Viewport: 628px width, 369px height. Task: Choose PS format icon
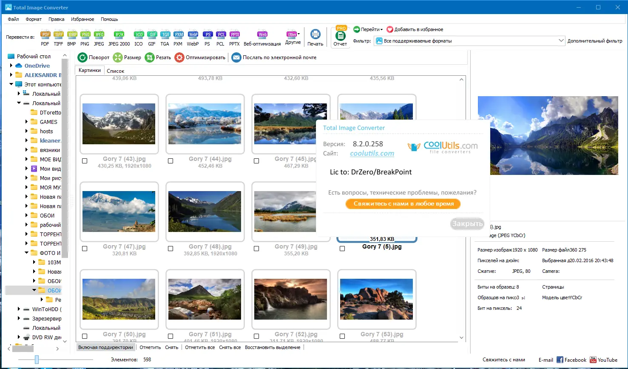point(207,37)
